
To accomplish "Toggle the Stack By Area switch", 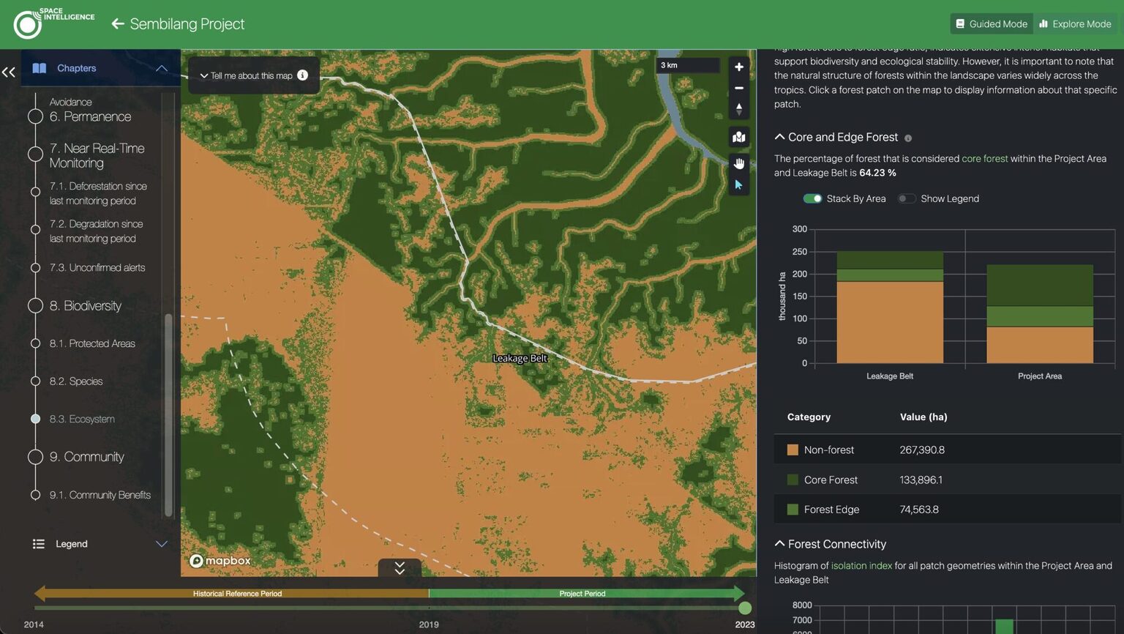I will coord(812,198).
